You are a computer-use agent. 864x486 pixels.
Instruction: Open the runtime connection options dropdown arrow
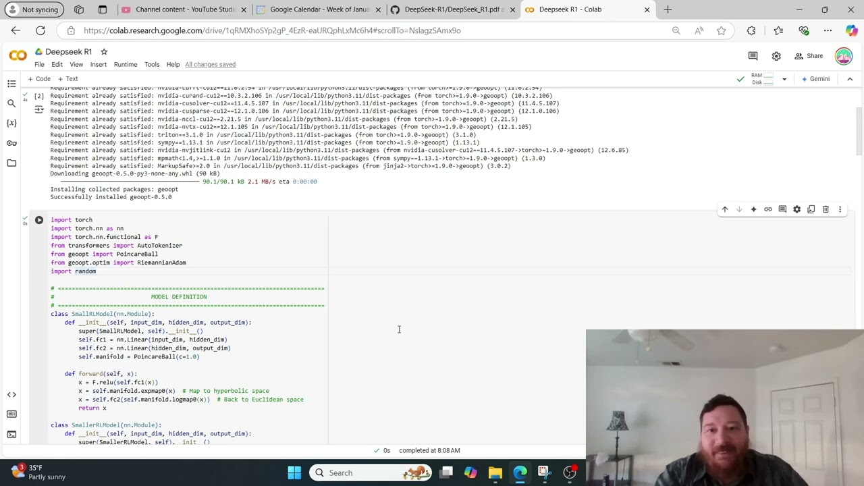784,79
